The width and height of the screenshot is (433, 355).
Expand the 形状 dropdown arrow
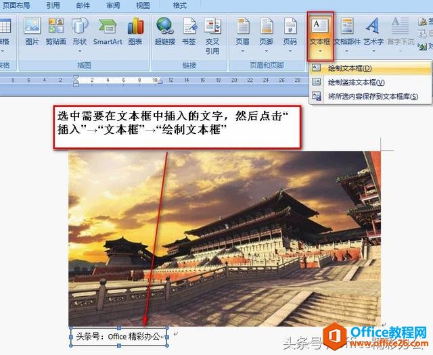coord(80,51)
